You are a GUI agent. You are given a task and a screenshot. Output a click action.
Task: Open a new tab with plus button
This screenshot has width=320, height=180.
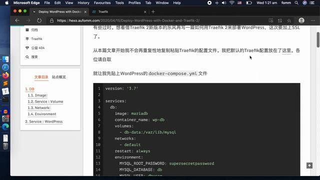tap(153, 12)
